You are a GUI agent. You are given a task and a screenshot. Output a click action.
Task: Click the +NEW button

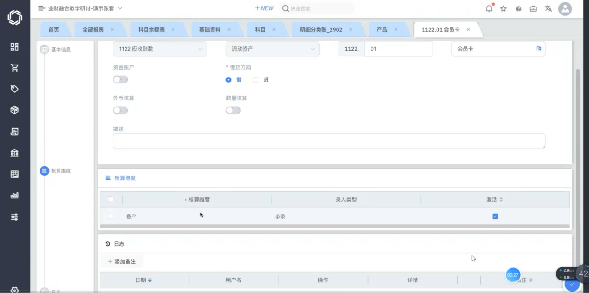[x=264, y=8]
